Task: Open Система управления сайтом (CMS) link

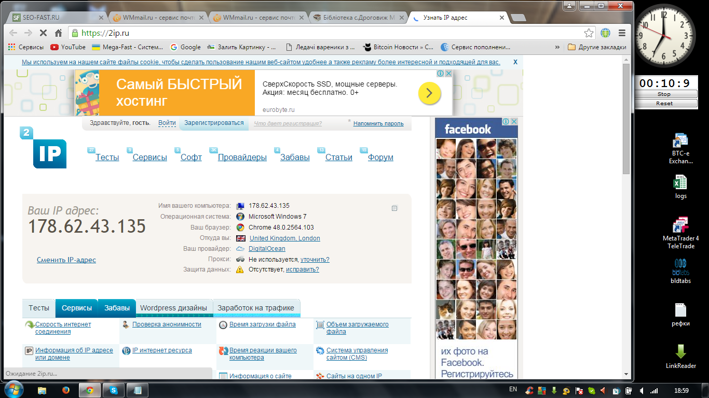Action: click(x=357, y=354)
